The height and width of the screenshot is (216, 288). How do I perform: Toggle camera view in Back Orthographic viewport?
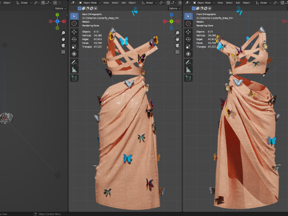click(177, 46)
